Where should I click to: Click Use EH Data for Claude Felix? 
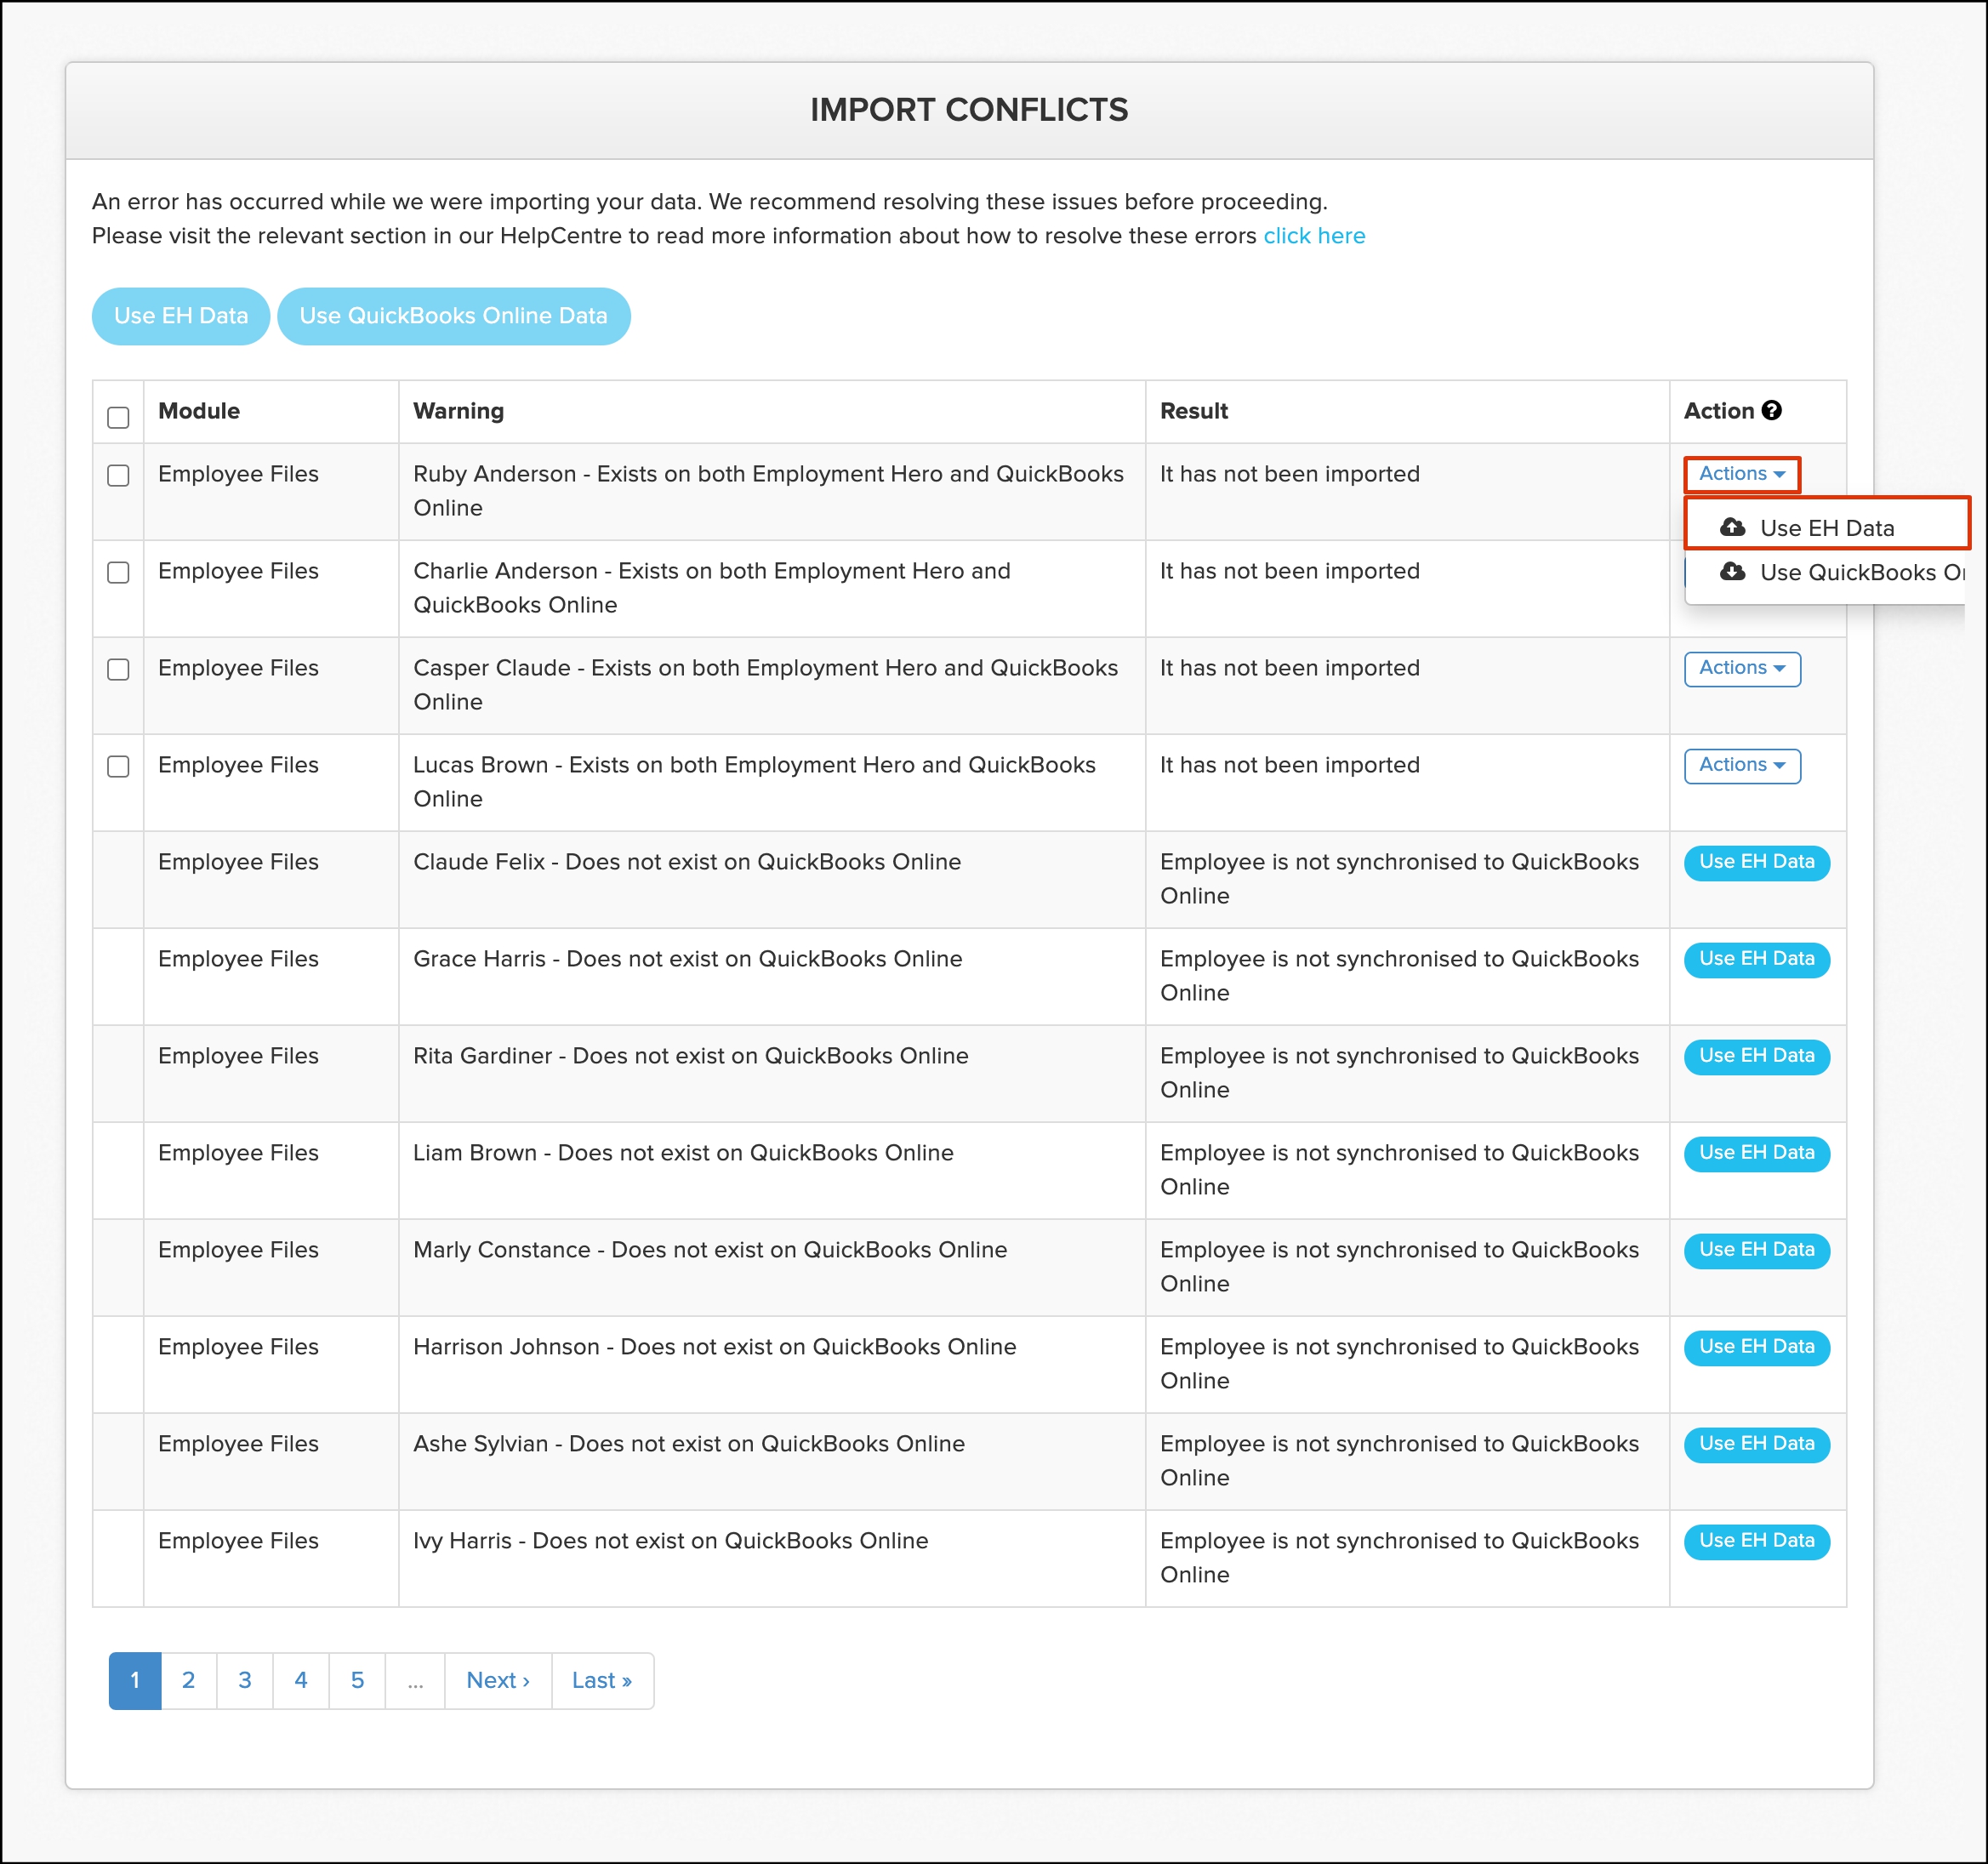1756,862
